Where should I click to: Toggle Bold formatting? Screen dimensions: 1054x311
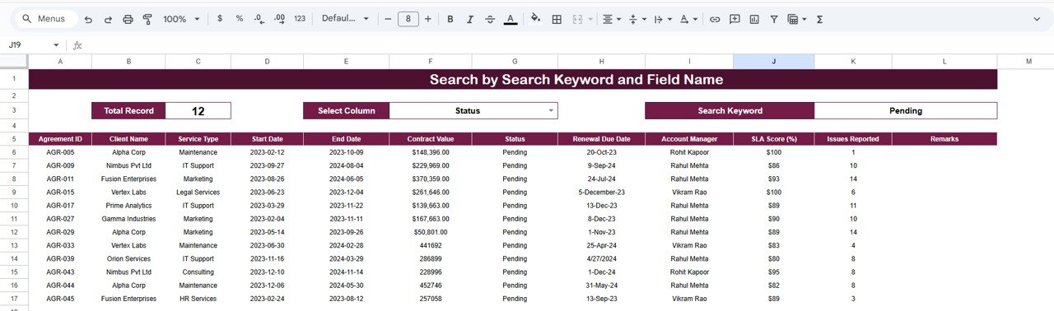coord(450,19)
